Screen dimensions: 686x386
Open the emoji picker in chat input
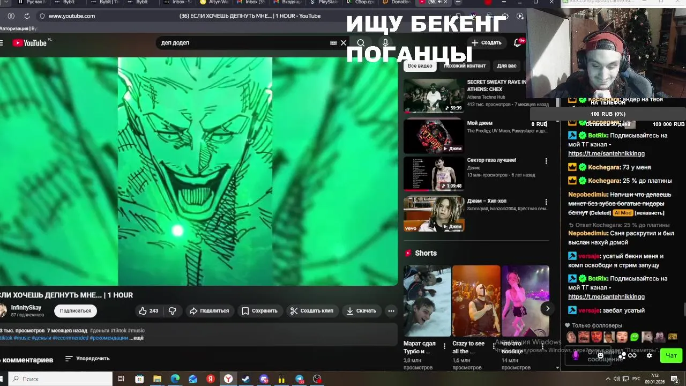click(x=601, y=355)
